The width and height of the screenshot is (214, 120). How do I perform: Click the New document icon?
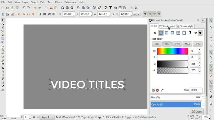coord(3,8)
